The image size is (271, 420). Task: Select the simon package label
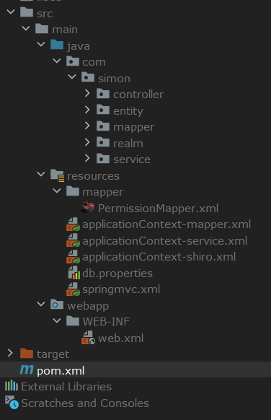point(114,79)
